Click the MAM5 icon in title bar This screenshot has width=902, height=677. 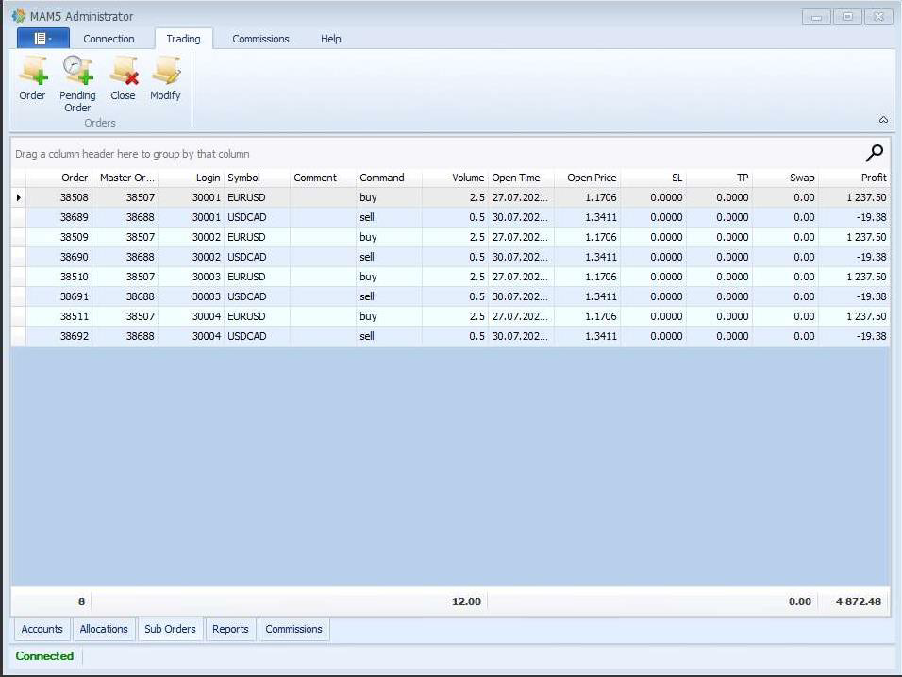point(15,15)
